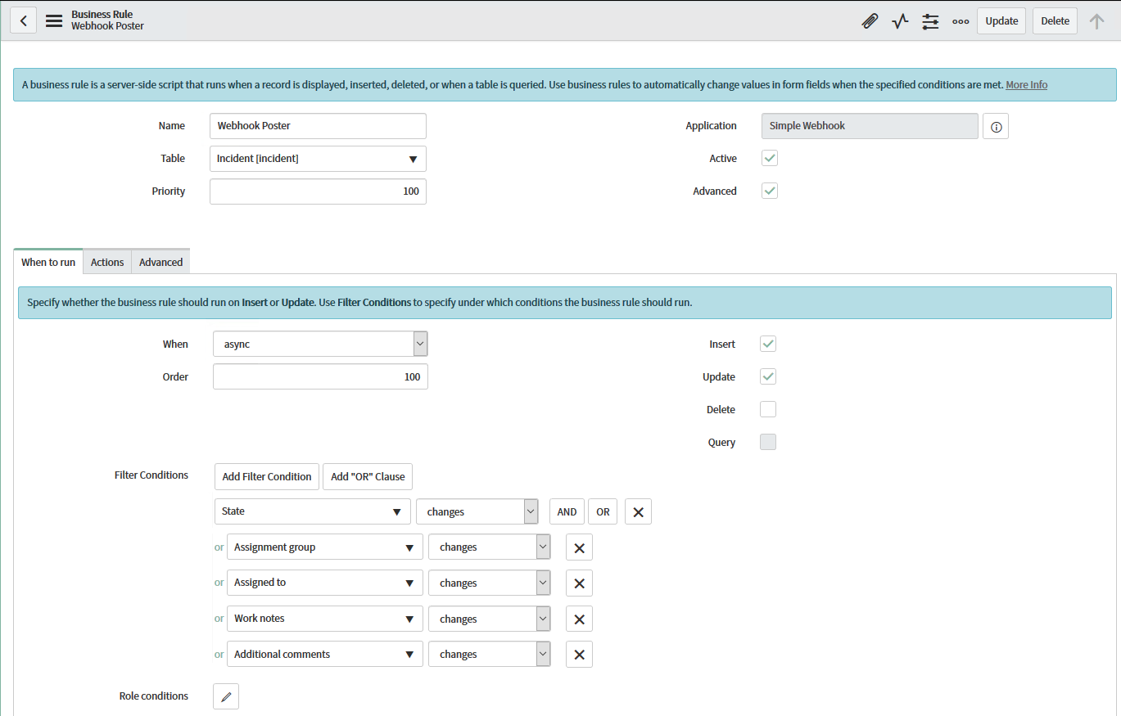Switch to the Advanced tab
Viewport: 1121px width, 716px height.
pyautogui.click(x=160, y=261)
